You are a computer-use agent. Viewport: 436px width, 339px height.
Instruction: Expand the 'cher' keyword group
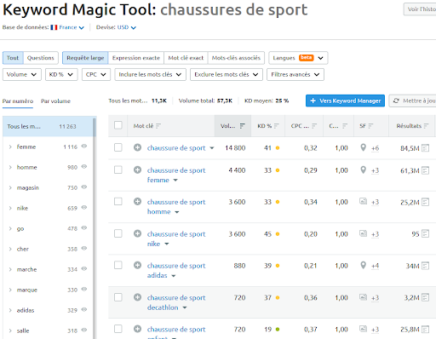click(10, 249)
